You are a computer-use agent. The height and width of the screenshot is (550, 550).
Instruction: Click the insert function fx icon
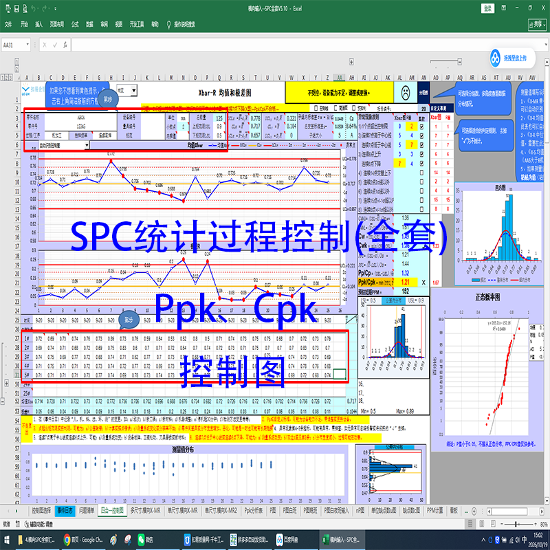(x=65, y=45)
